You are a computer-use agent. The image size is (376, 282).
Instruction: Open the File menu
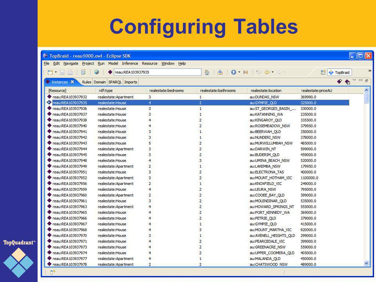[x=47, y=63]
